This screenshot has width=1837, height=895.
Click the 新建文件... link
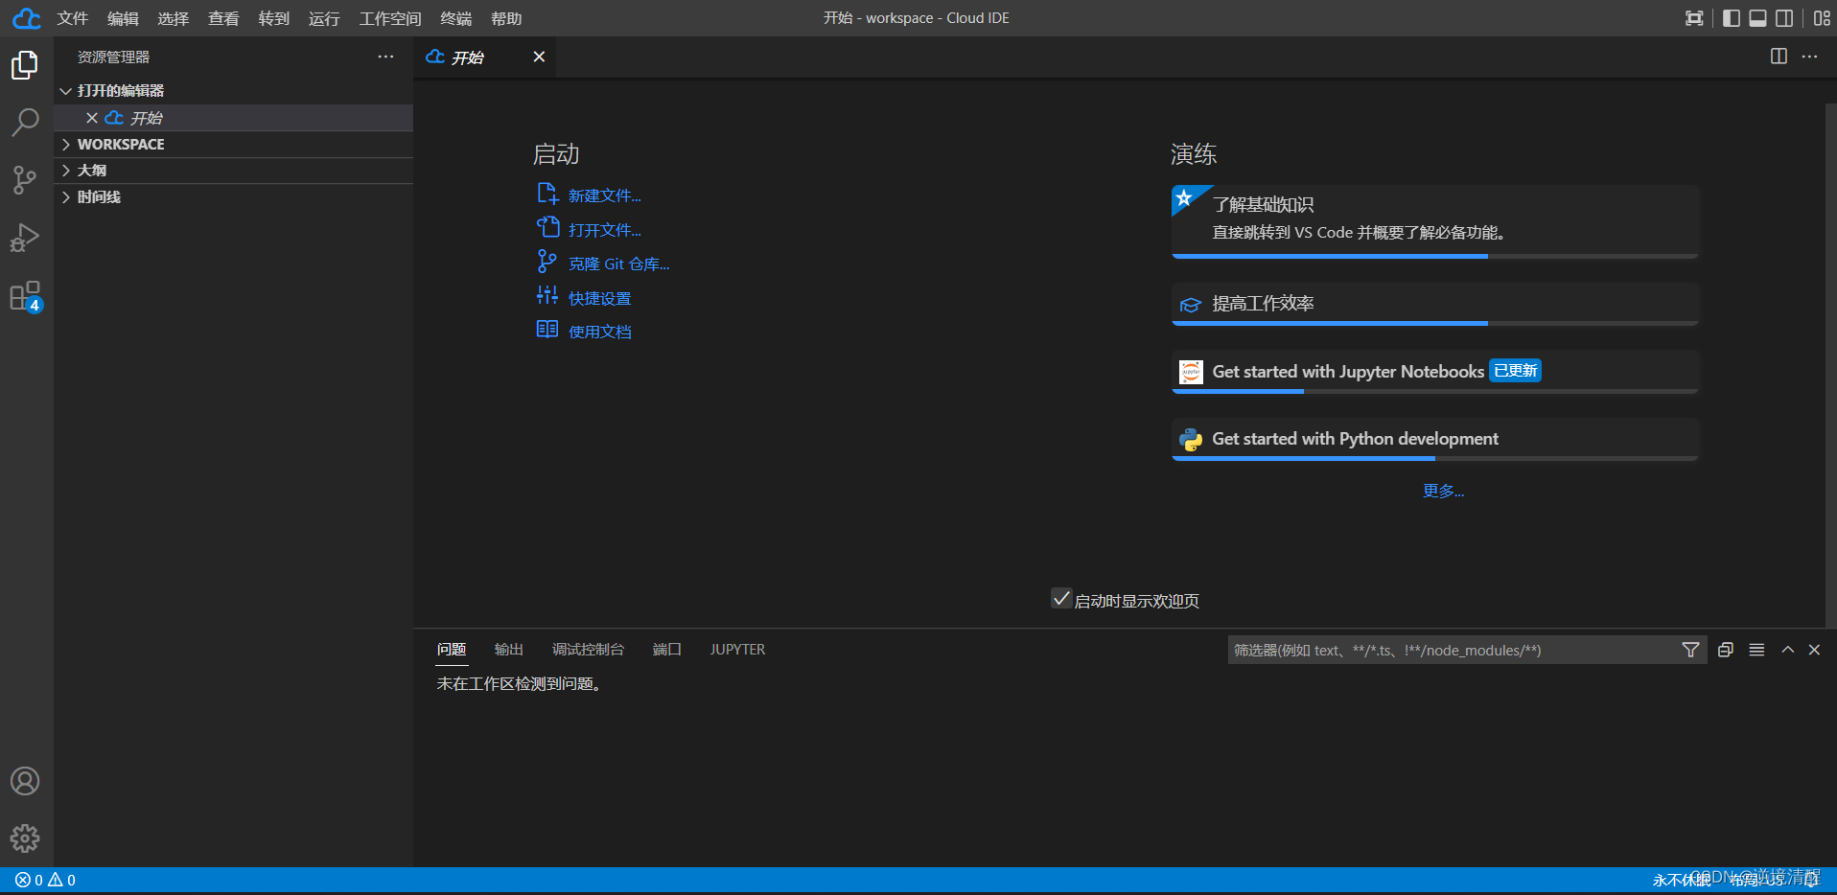pos(605,195)
